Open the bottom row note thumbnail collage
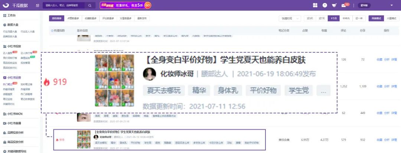 click(x=84, y=139)
